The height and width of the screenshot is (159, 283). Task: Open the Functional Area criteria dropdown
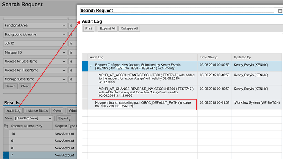pyautogui.click(x=63, y=26)
